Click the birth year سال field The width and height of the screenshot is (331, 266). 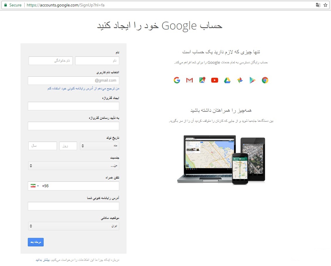pyautogui.click(x=43, y=146)
